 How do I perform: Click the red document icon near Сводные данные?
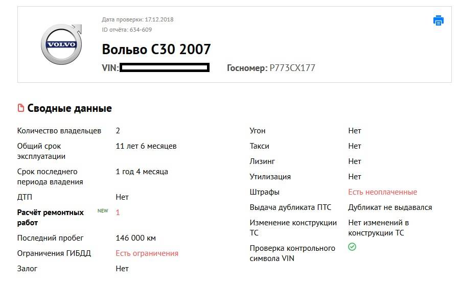point(21,108)
